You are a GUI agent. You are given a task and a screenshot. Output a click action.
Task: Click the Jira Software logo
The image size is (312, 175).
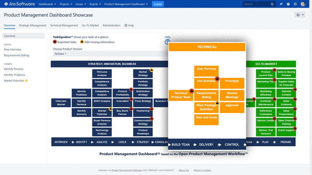coord(19,4)
